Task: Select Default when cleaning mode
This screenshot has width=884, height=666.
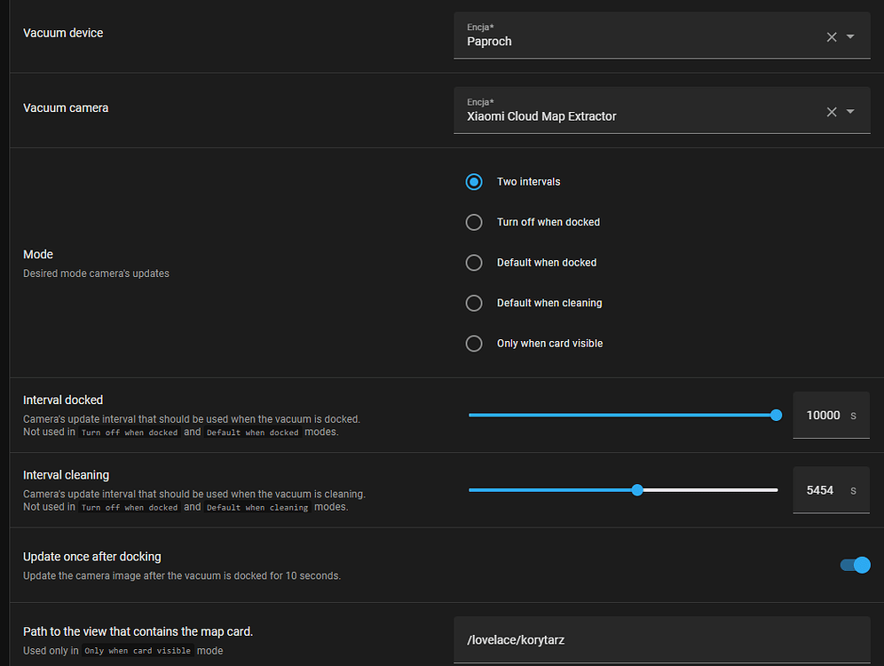Action: point(473,303)
